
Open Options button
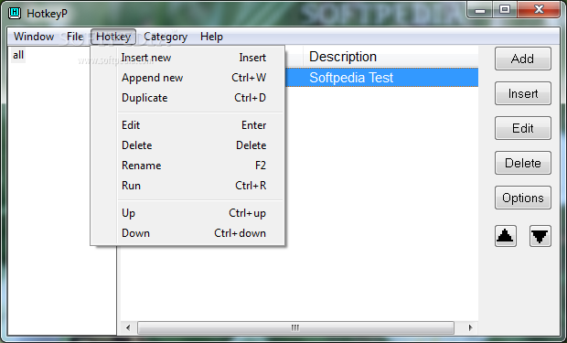coord(523,198)
